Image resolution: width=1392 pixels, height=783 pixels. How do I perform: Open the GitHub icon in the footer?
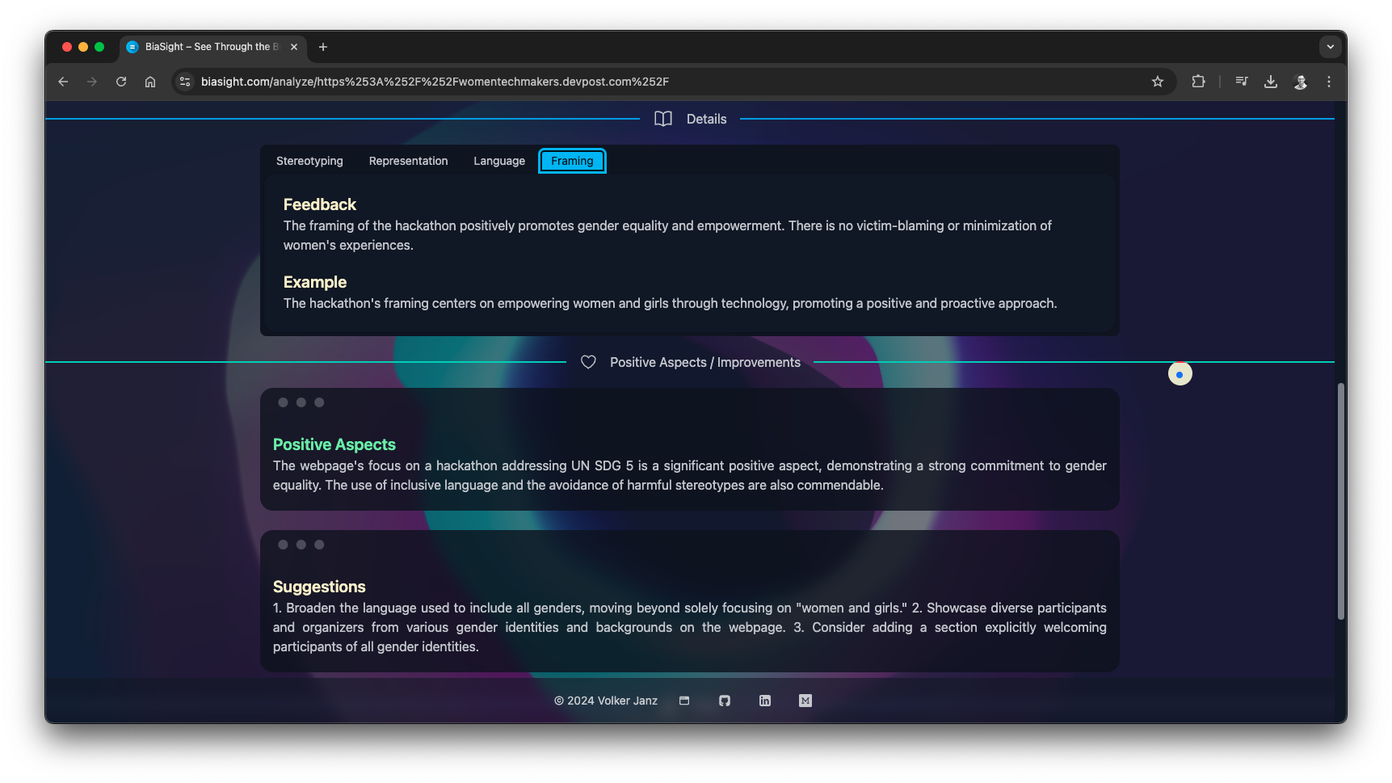coord(724,701)
